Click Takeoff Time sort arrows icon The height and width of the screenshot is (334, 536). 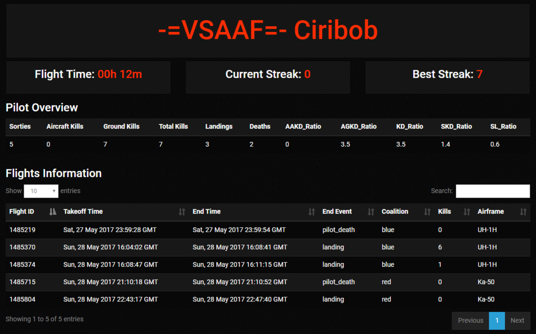coord(182,212)
